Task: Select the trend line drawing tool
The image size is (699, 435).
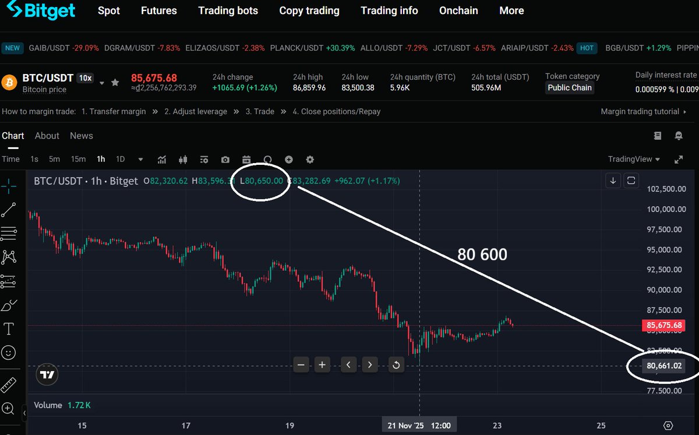Action: pos(9,210)
